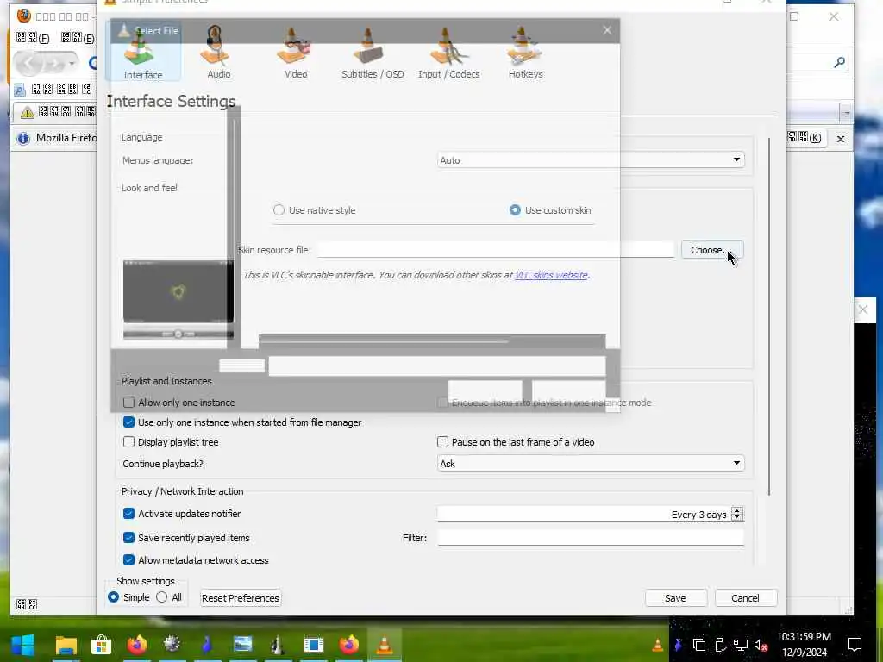Enable Pause on the last frame of a video
This screenshot has height=662, width=883.
442,442
